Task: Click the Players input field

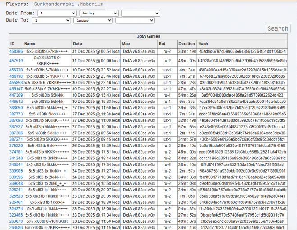Action: click(69, 4)
